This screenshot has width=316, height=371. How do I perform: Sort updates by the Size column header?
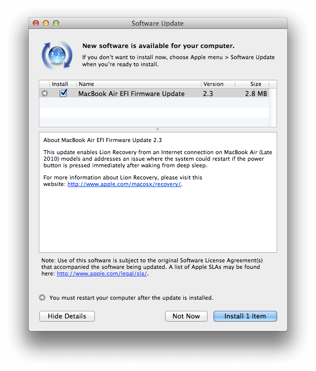pyautogui.click(x=252, y=84)
